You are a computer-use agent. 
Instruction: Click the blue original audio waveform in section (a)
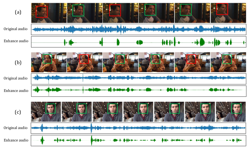tap(139, 29)
